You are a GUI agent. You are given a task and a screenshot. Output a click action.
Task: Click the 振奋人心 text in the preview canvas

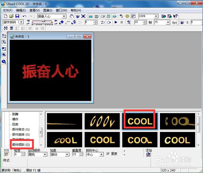click(x=50, y=71)
